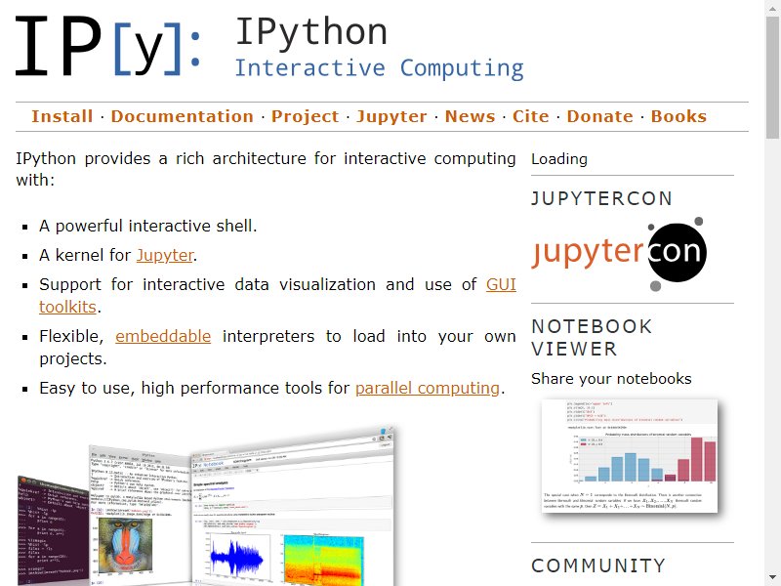The height and width of the screenshot is (586, 781).
Task: Select the Cite menu link
Action: pos(531,116)
